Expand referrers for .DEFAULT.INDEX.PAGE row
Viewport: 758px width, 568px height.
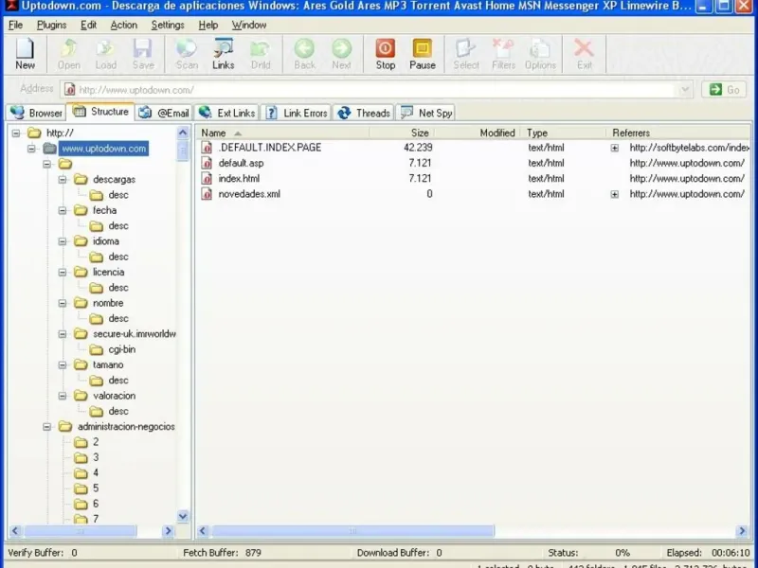coord(614,148)
